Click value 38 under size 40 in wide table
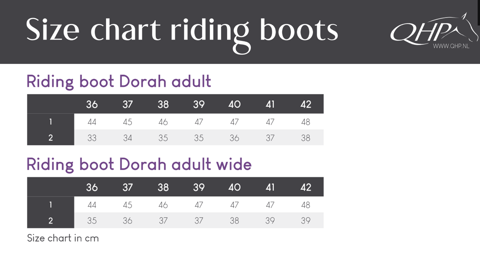Screen dimensions: 480x279 [234, 221]
